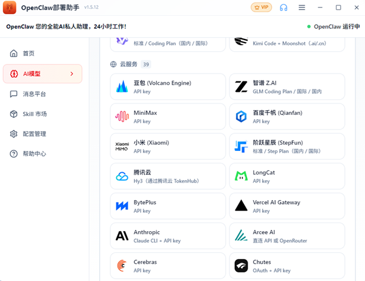
Task: Select the 智谱 Z.AI provider card
Action: pyautogui.click(x=287, y=87)
